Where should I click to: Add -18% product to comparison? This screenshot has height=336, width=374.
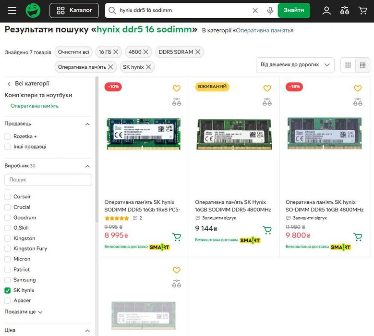[358, 102]
